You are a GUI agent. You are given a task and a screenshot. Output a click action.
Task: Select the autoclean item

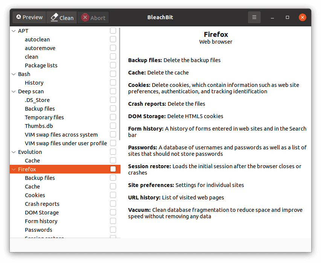65,40
